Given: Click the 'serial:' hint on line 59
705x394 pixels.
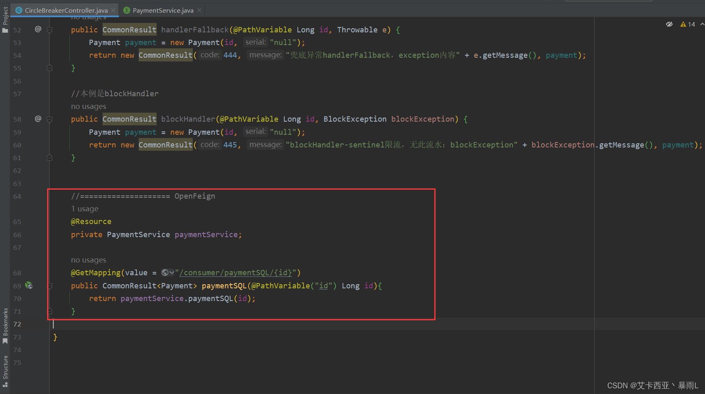Looking at the screenshot, I should pos(256,131).
